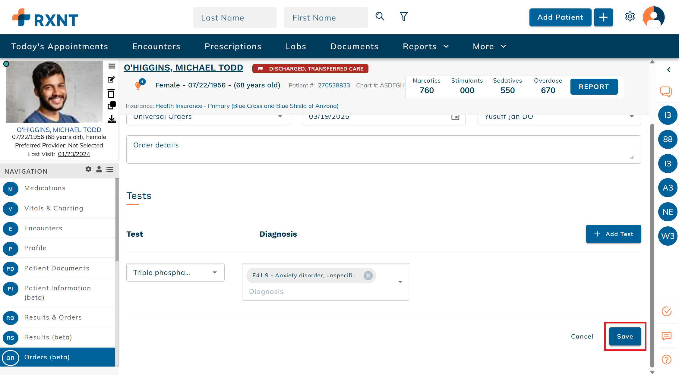The image size is (679, 375).
Task: Click the Add Test button
Action: click(x=614, y=234)
